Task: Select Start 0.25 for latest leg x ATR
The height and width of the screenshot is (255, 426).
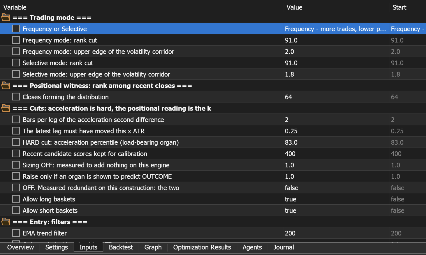Action: 408,131
